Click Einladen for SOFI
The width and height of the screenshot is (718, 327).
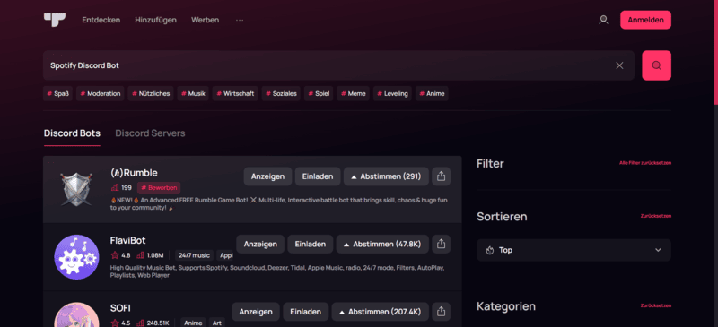306,312
